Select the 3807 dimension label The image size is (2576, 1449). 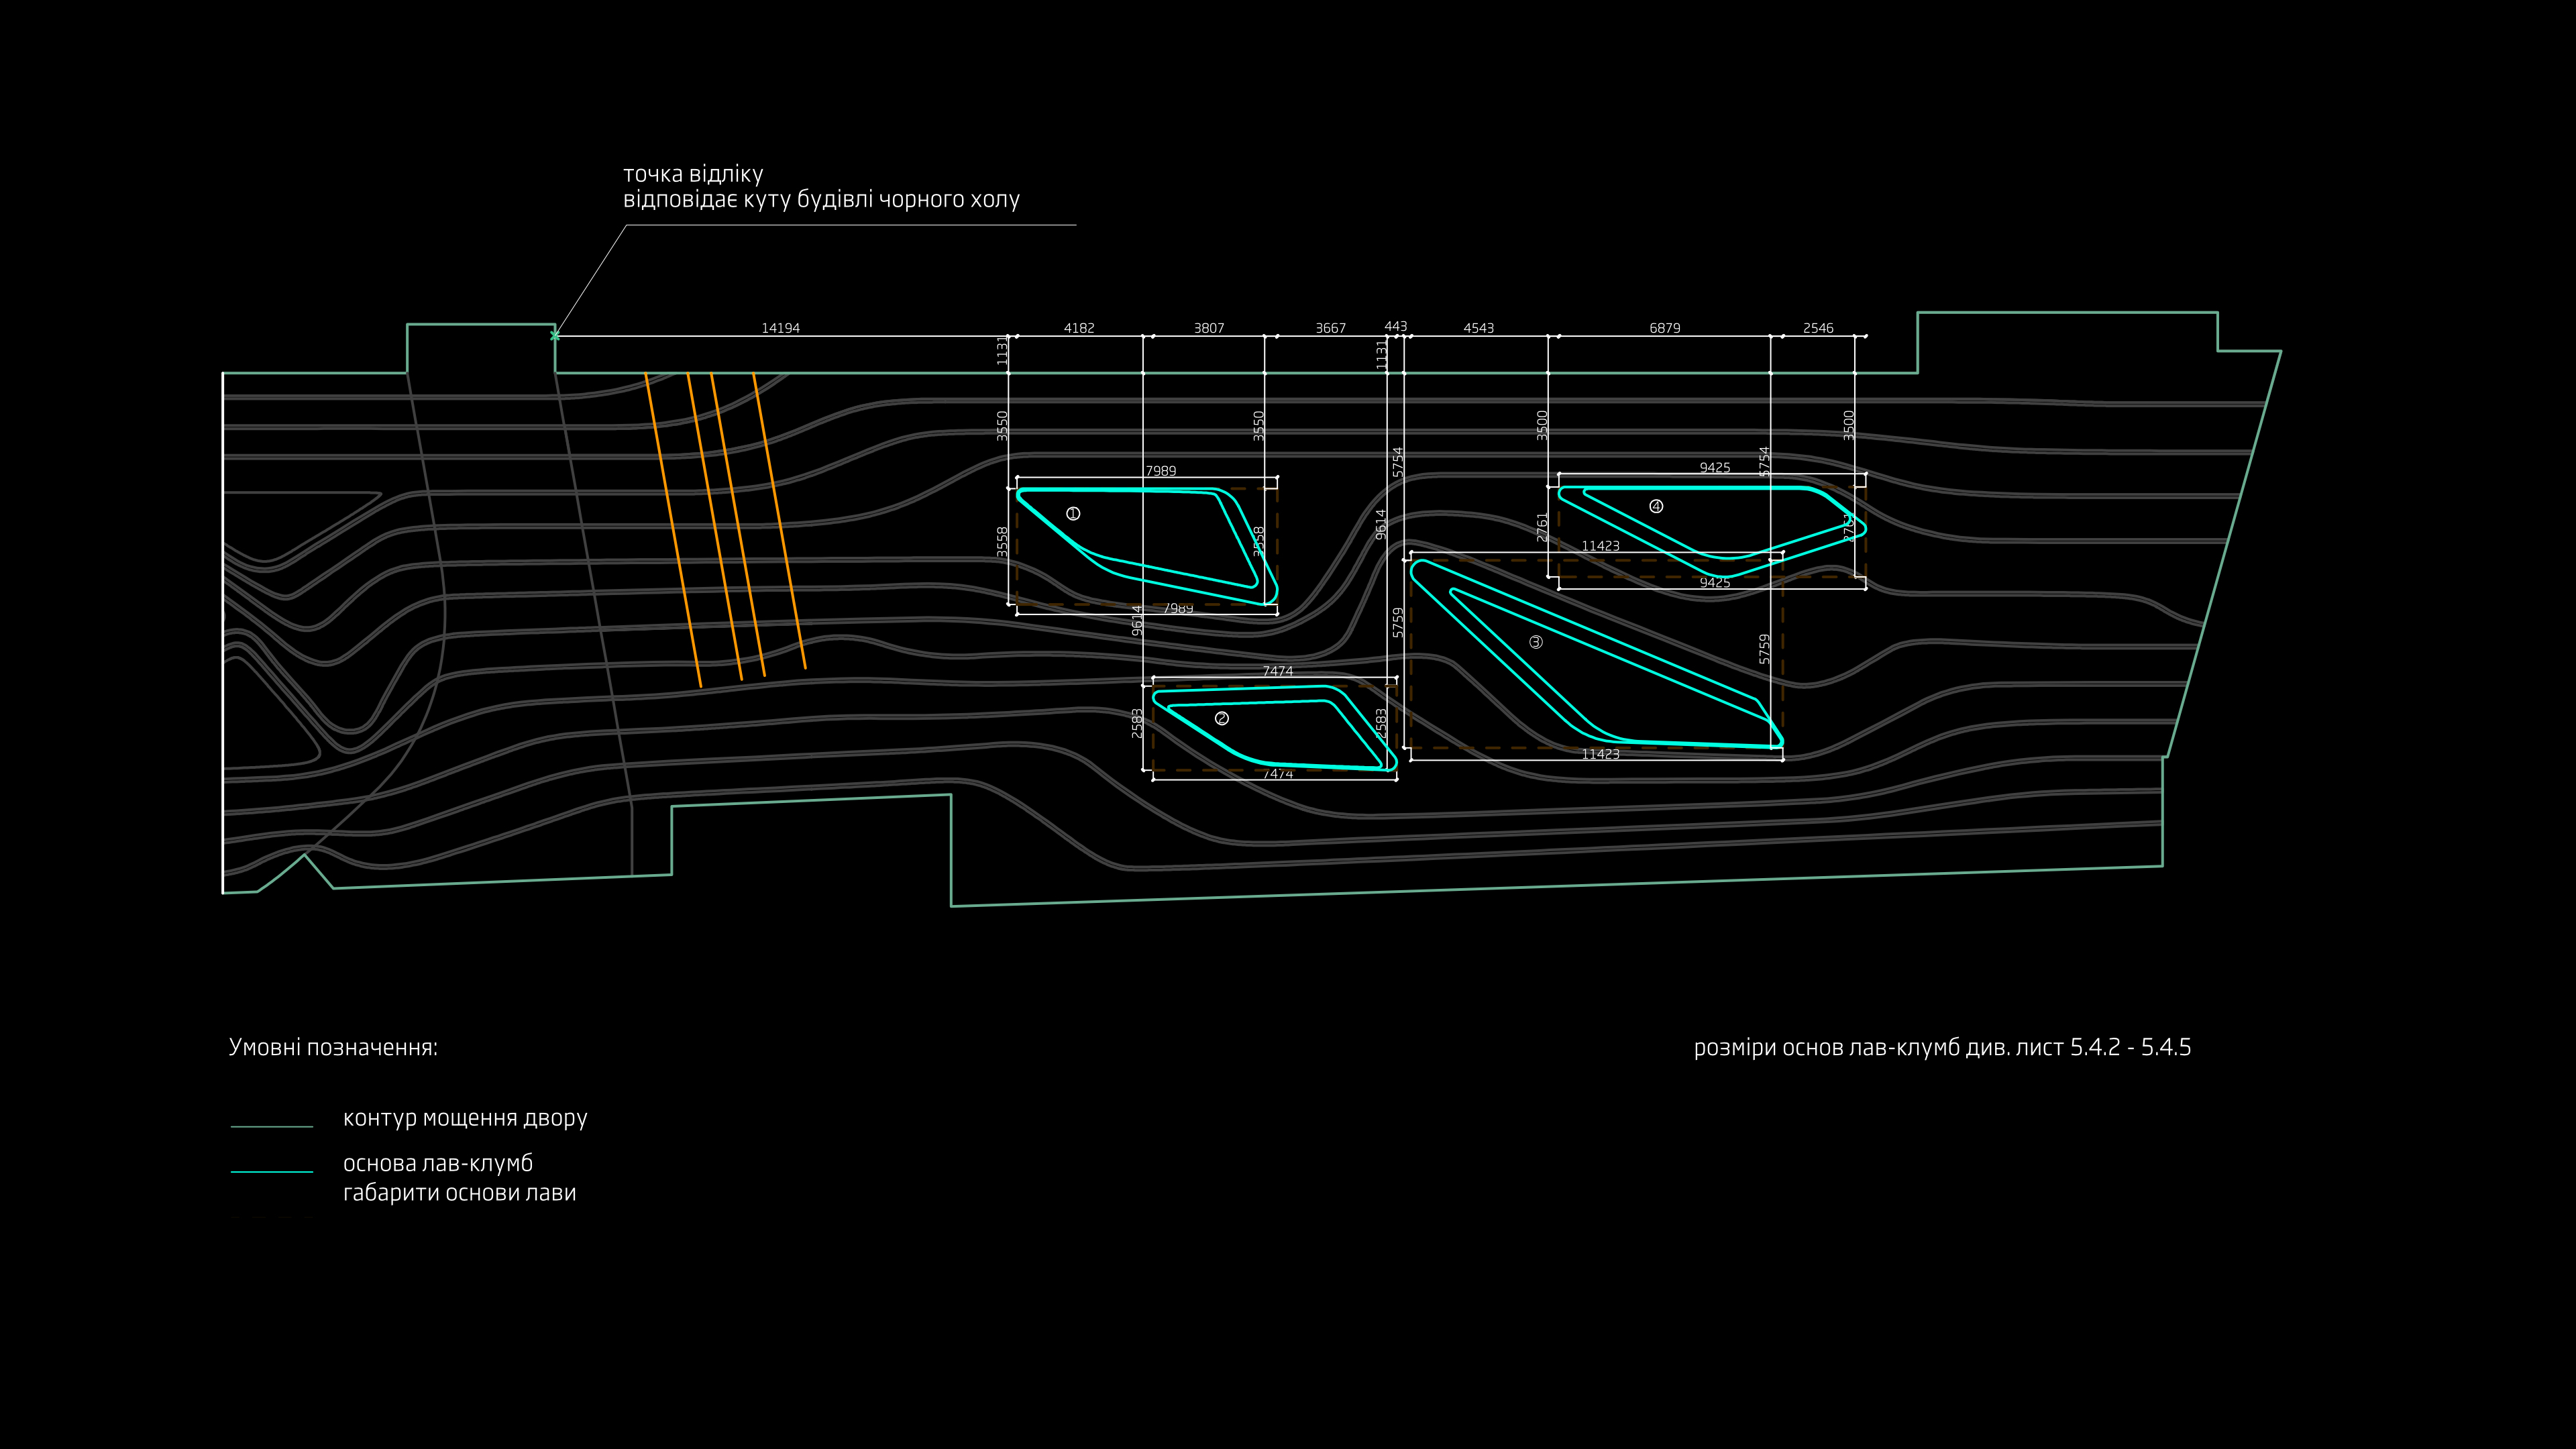(x=1208, y=328)
